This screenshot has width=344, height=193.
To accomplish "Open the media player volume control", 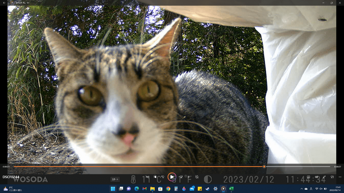I will coord(316,177).
